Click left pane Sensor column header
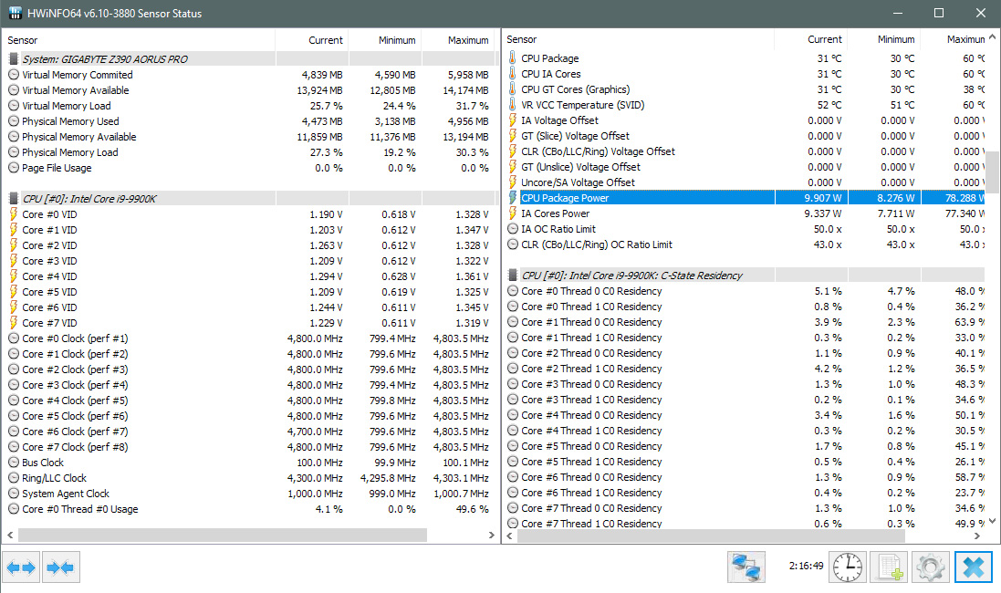This screenshot has width=1001, height=593. (x=138, y=39)
